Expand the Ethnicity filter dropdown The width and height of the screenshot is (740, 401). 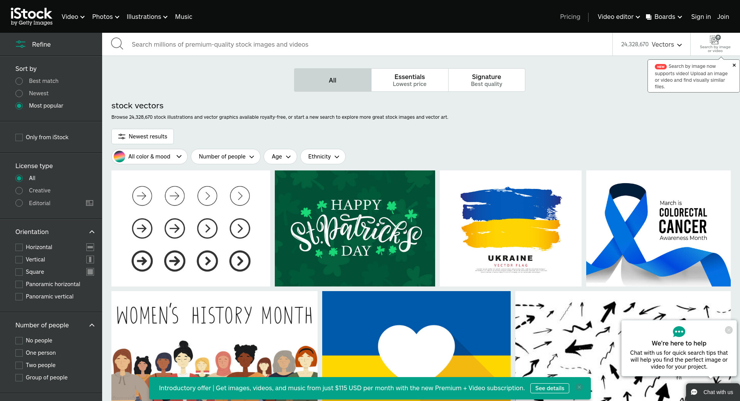click(x=323, y=157)
